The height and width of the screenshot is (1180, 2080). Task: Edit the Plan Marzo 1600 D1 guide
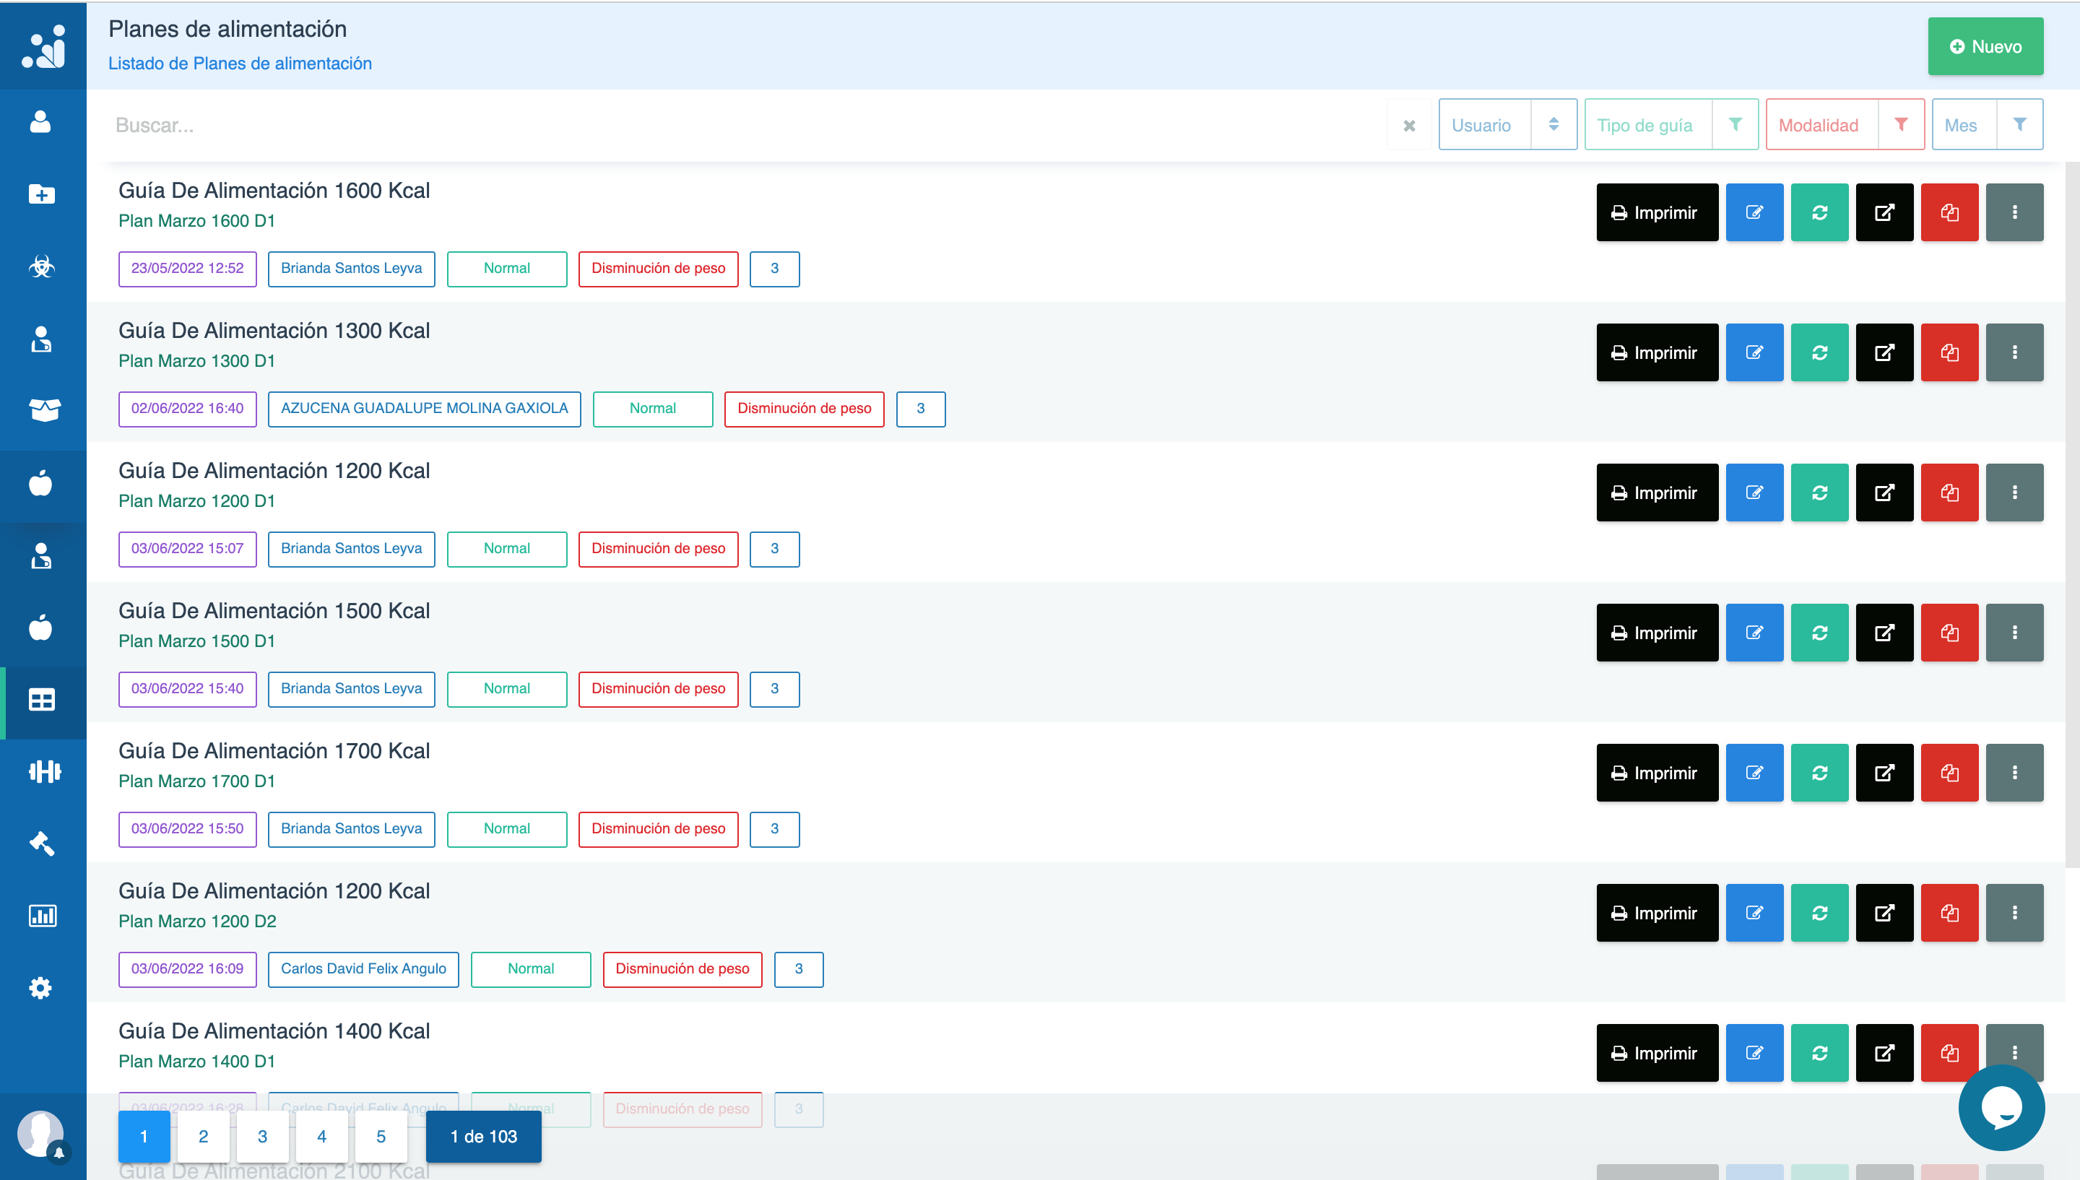pos(1754,212)
